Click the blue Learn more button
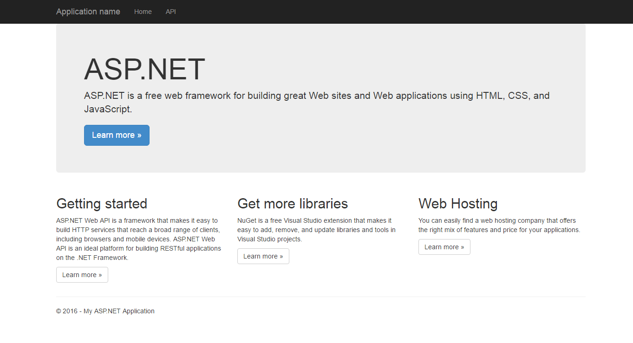Image resolution: width=633 pixels, height=343 pixels. 117,135
